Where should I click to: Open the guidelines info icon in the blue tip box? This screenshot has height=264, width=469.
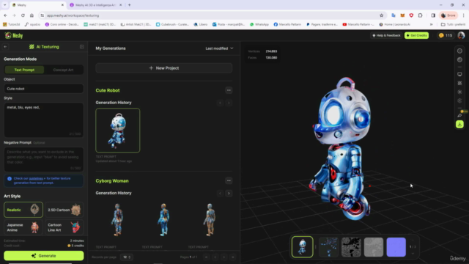point(10,179)
